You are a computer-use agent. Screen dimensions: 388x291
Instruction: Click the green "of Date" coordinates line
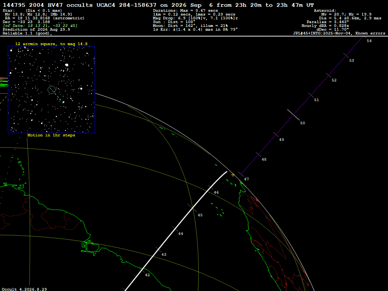[x=40, y=26]
